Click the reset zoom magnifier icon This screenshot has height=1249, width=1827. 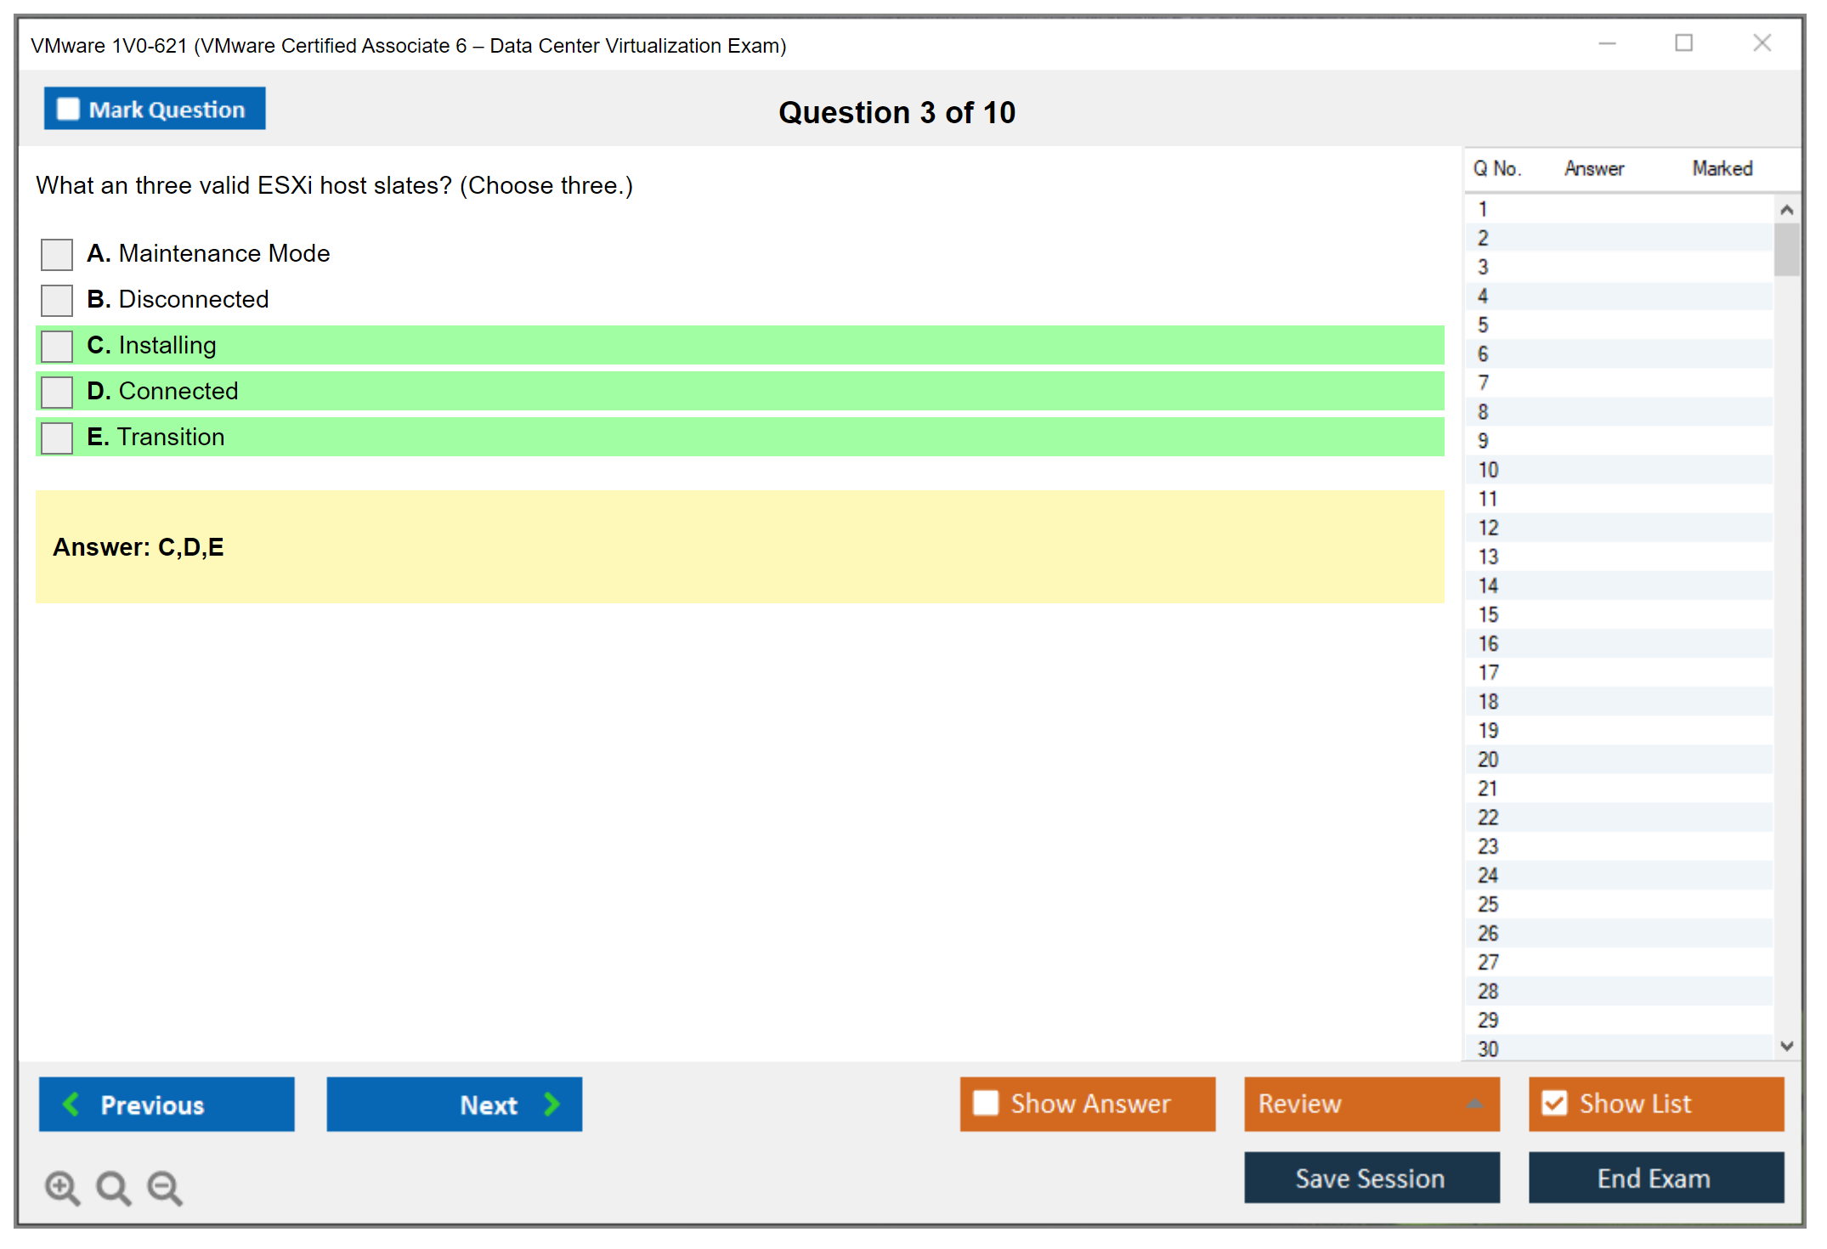coord(113,1187)
